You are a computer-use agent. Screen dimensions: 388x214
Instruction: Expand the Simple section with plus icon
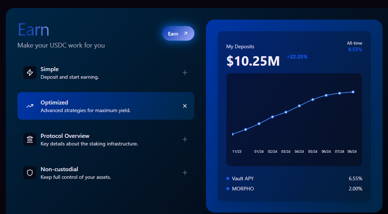point(185,73)
